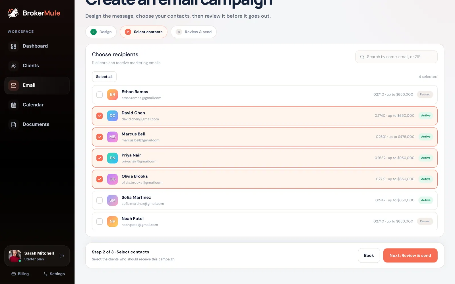Click the NP avatar for Noah Patel
This screenshot has height=284, width=455.
[x=112, y=222]
